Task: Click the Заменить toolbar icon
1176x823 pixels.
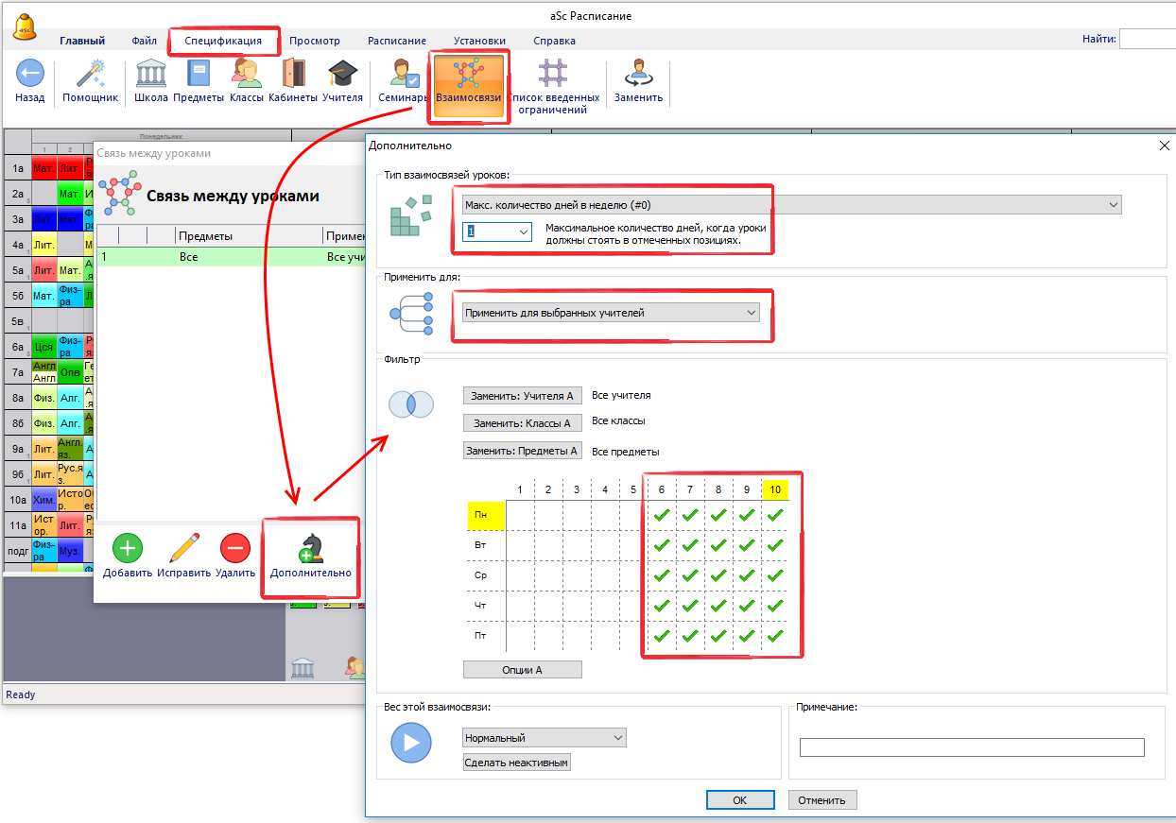Action: 638,74
